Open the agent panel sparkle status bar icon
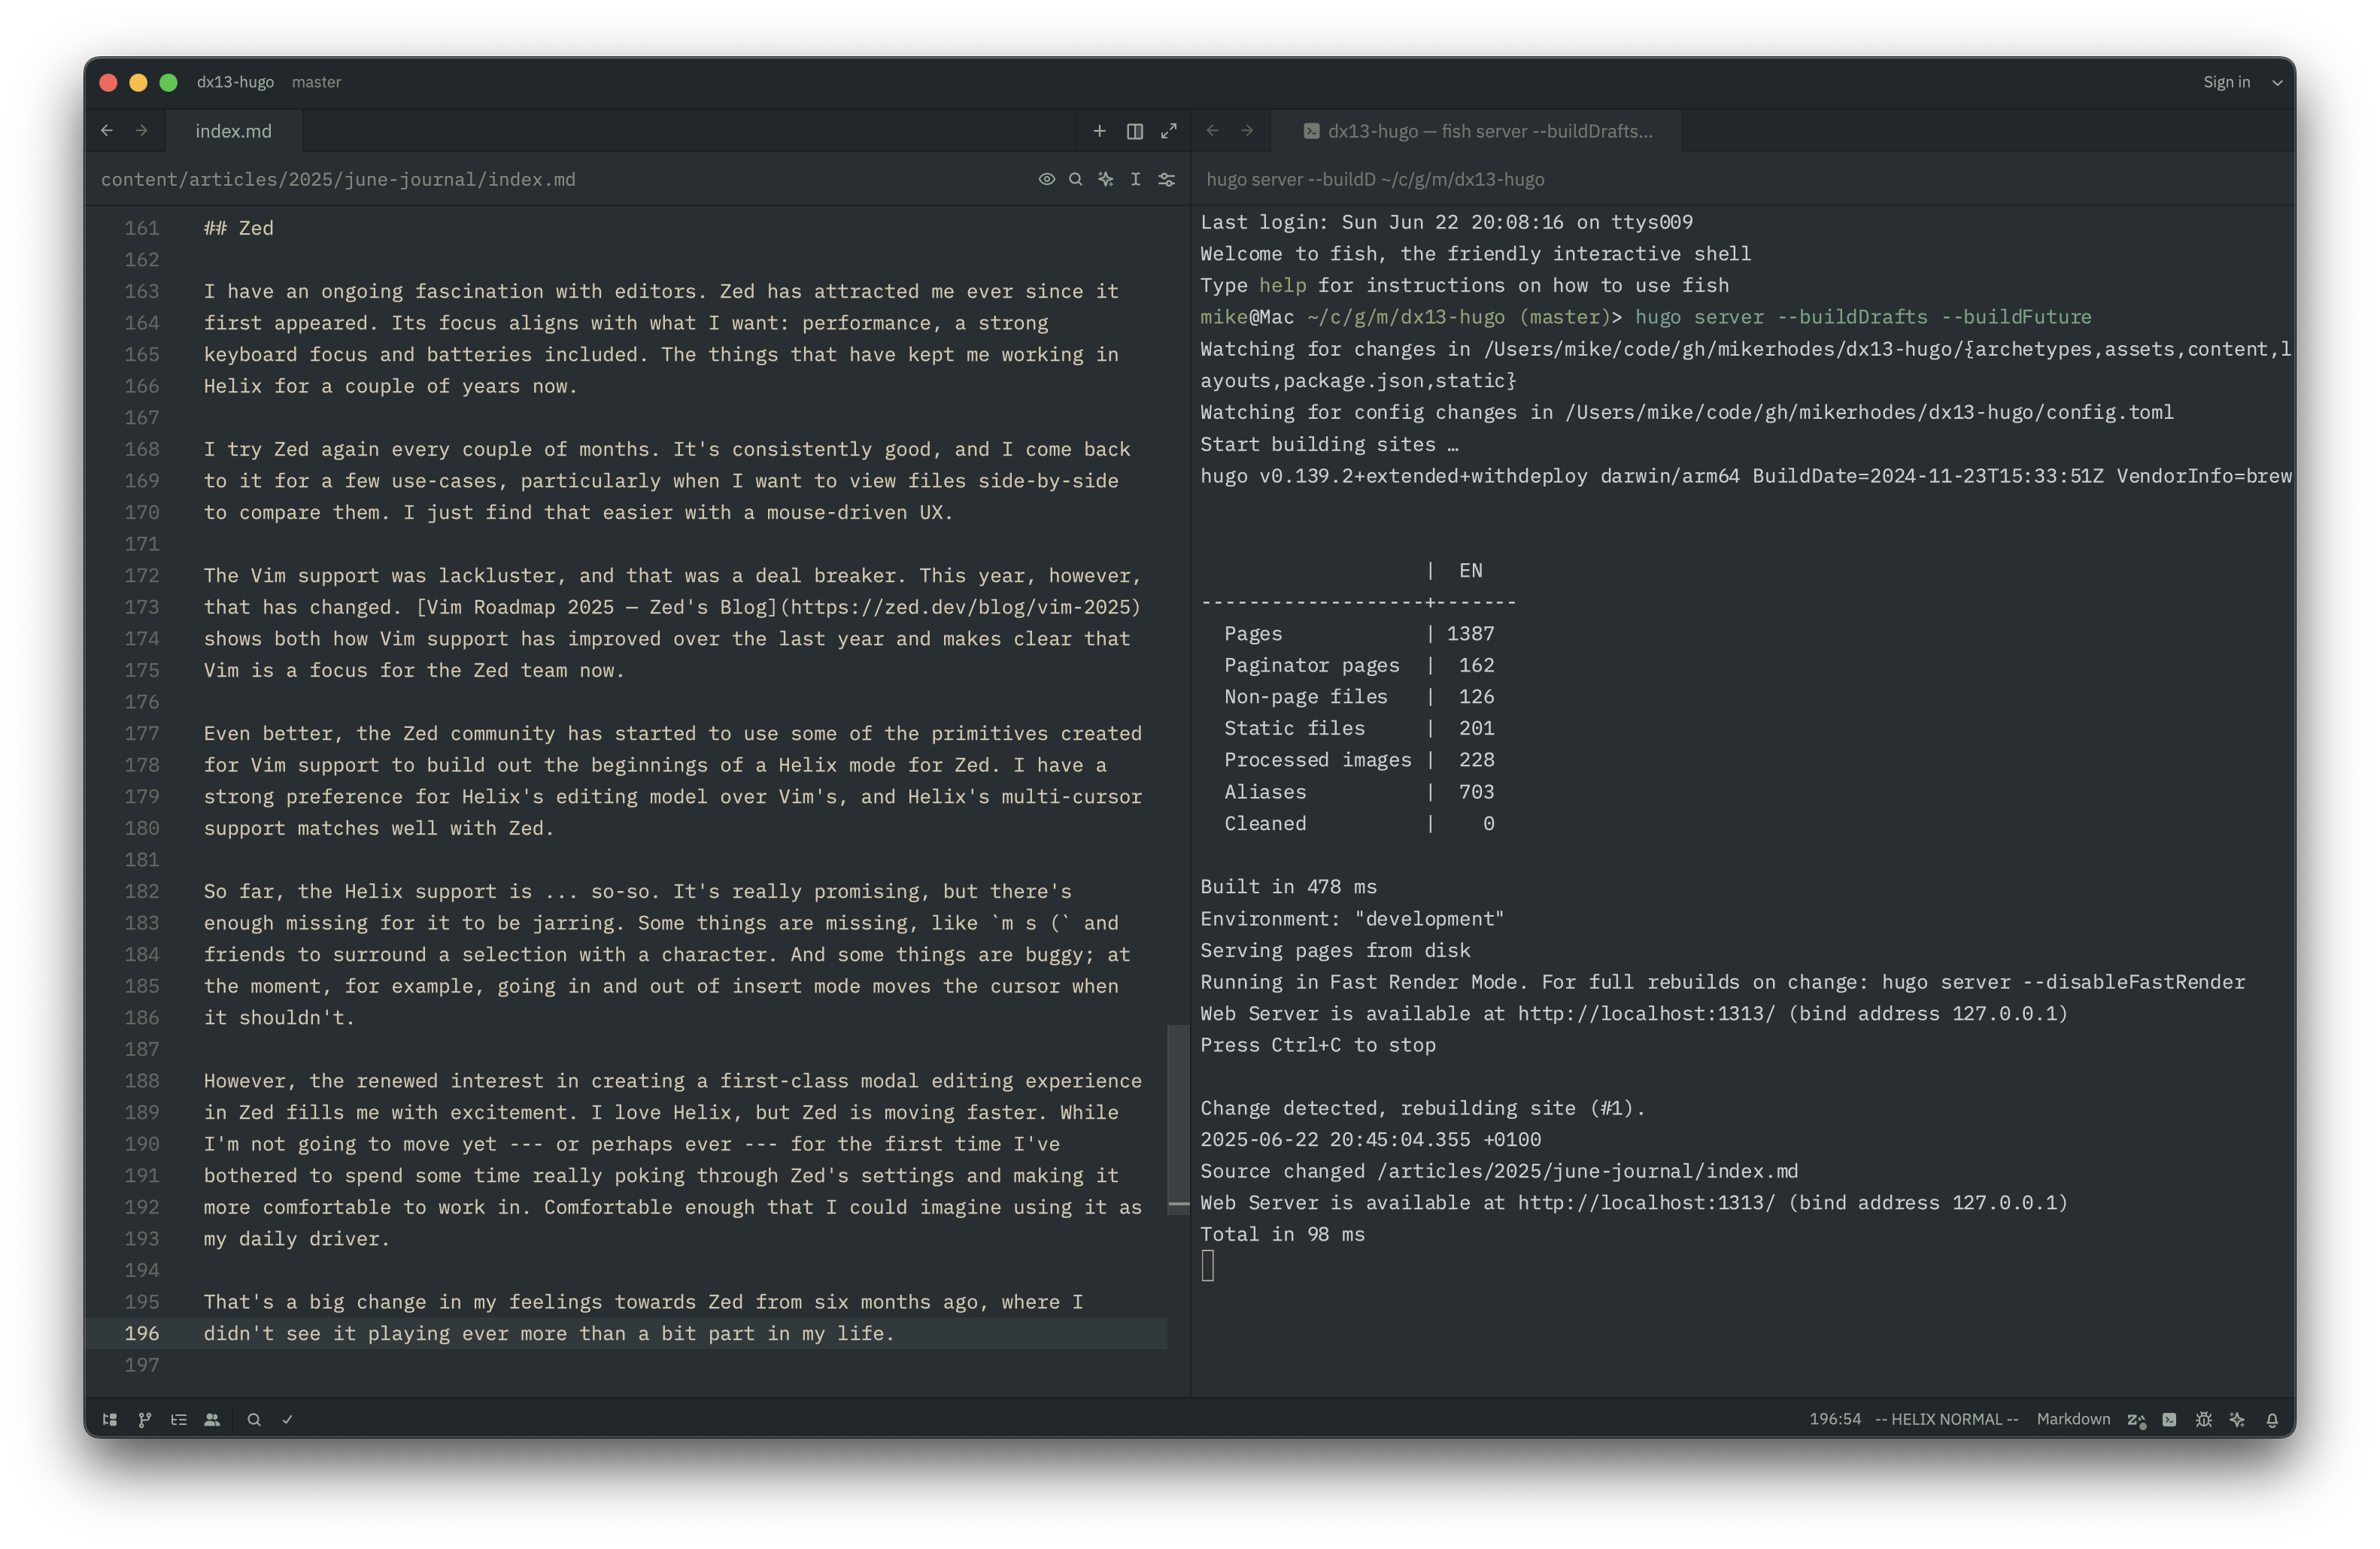 click(x=2237, y=1419)
